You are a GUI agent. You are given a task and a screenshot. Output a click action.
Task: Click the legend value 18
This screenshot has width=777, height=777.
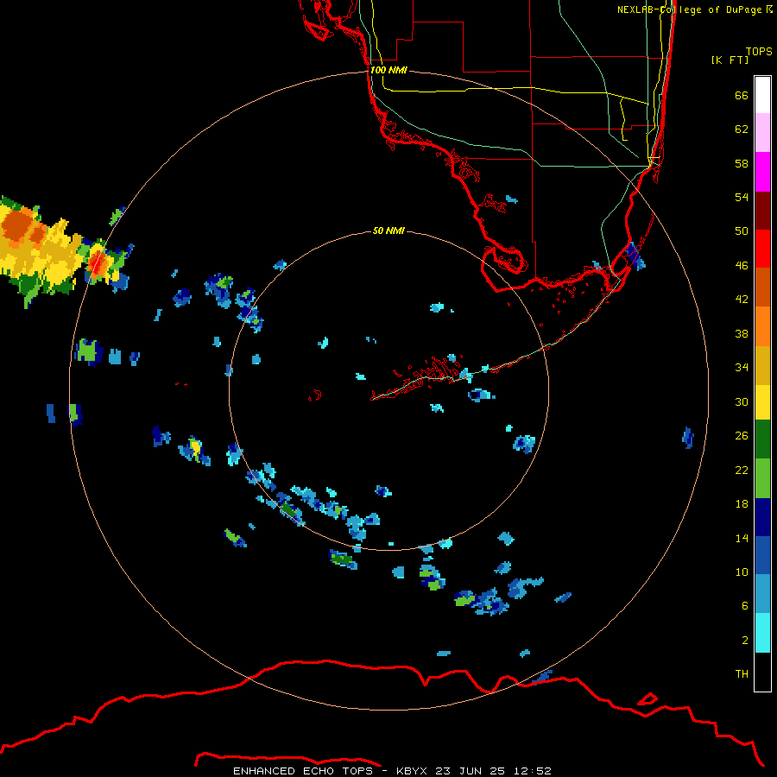742,504
